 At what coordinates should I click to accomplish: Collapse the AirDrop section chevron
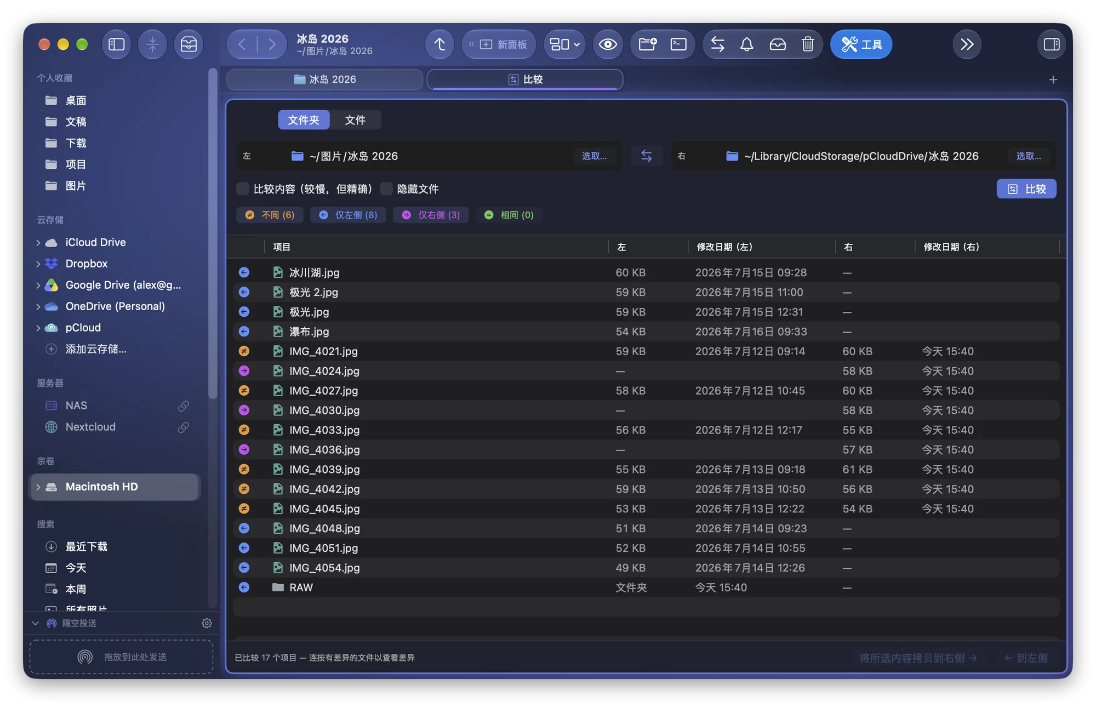click(x=36, y=623)
